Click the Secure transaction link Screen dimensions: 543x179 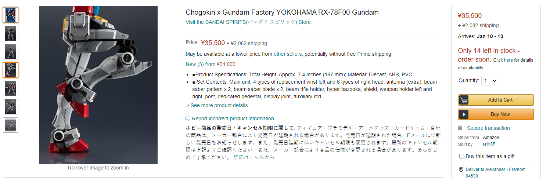pyautogui.click(x=488, y=128)
